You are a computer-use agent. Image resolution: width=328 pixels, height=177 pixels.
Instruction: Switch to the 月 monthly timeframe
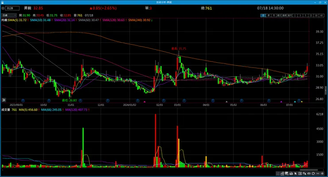click(273, 15)
